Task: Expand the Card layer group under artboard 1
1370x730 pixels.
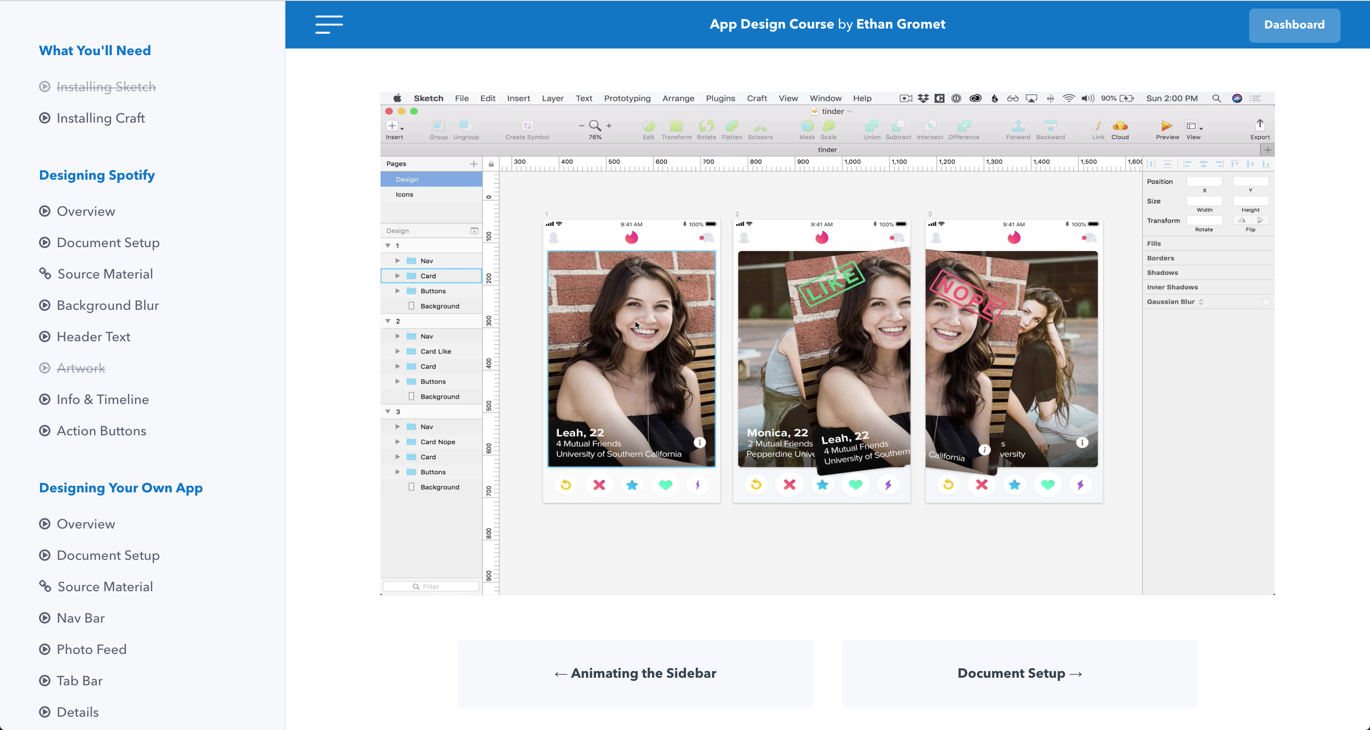Action: pos(397,276)
